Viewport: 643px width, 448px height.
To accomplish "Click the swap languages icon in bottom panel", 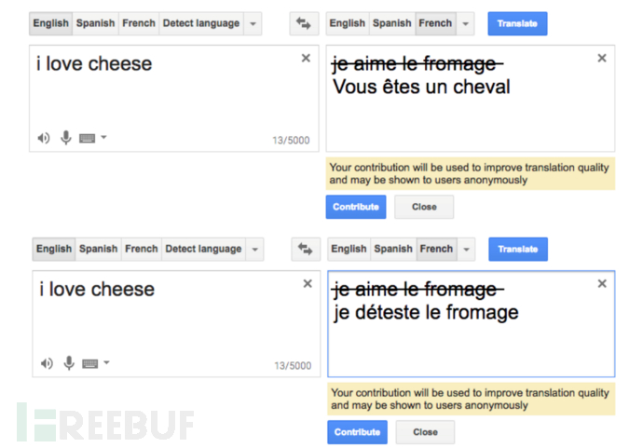I will coord(306,249).
